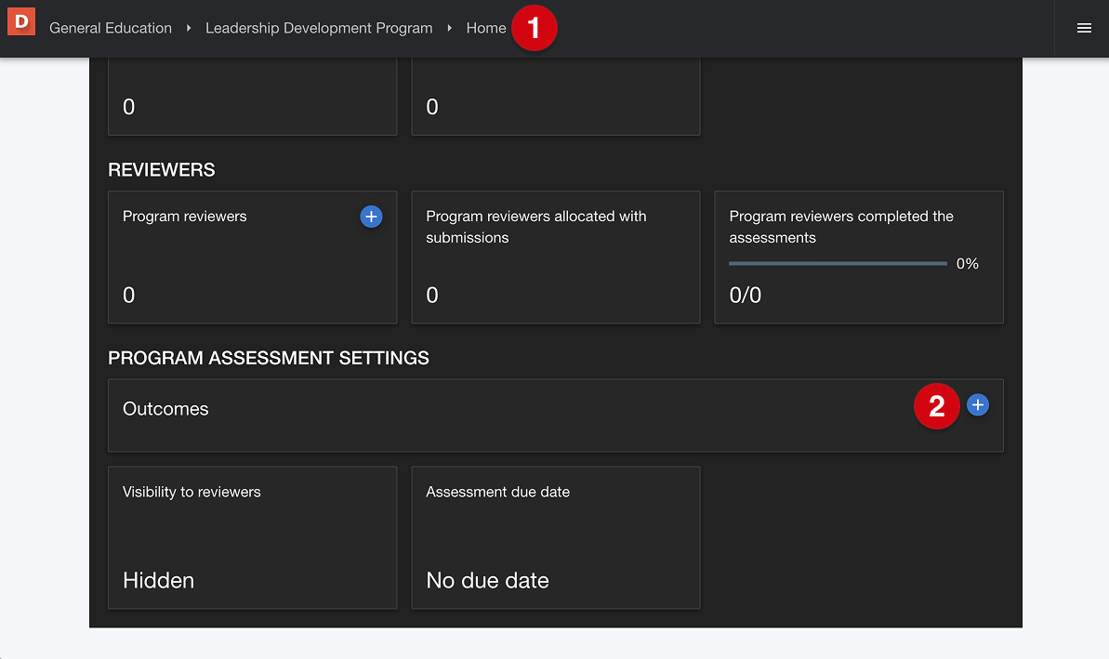Open Leadership Development Program breadcrumb
Screen dimensions: 1109x659
point(319,28)
